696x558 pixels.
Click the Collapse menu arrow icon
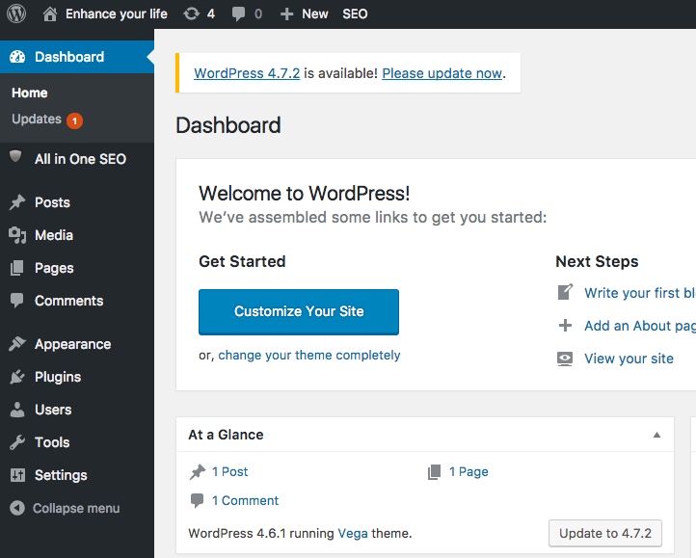pyautogui.click(x=17, y=508)
